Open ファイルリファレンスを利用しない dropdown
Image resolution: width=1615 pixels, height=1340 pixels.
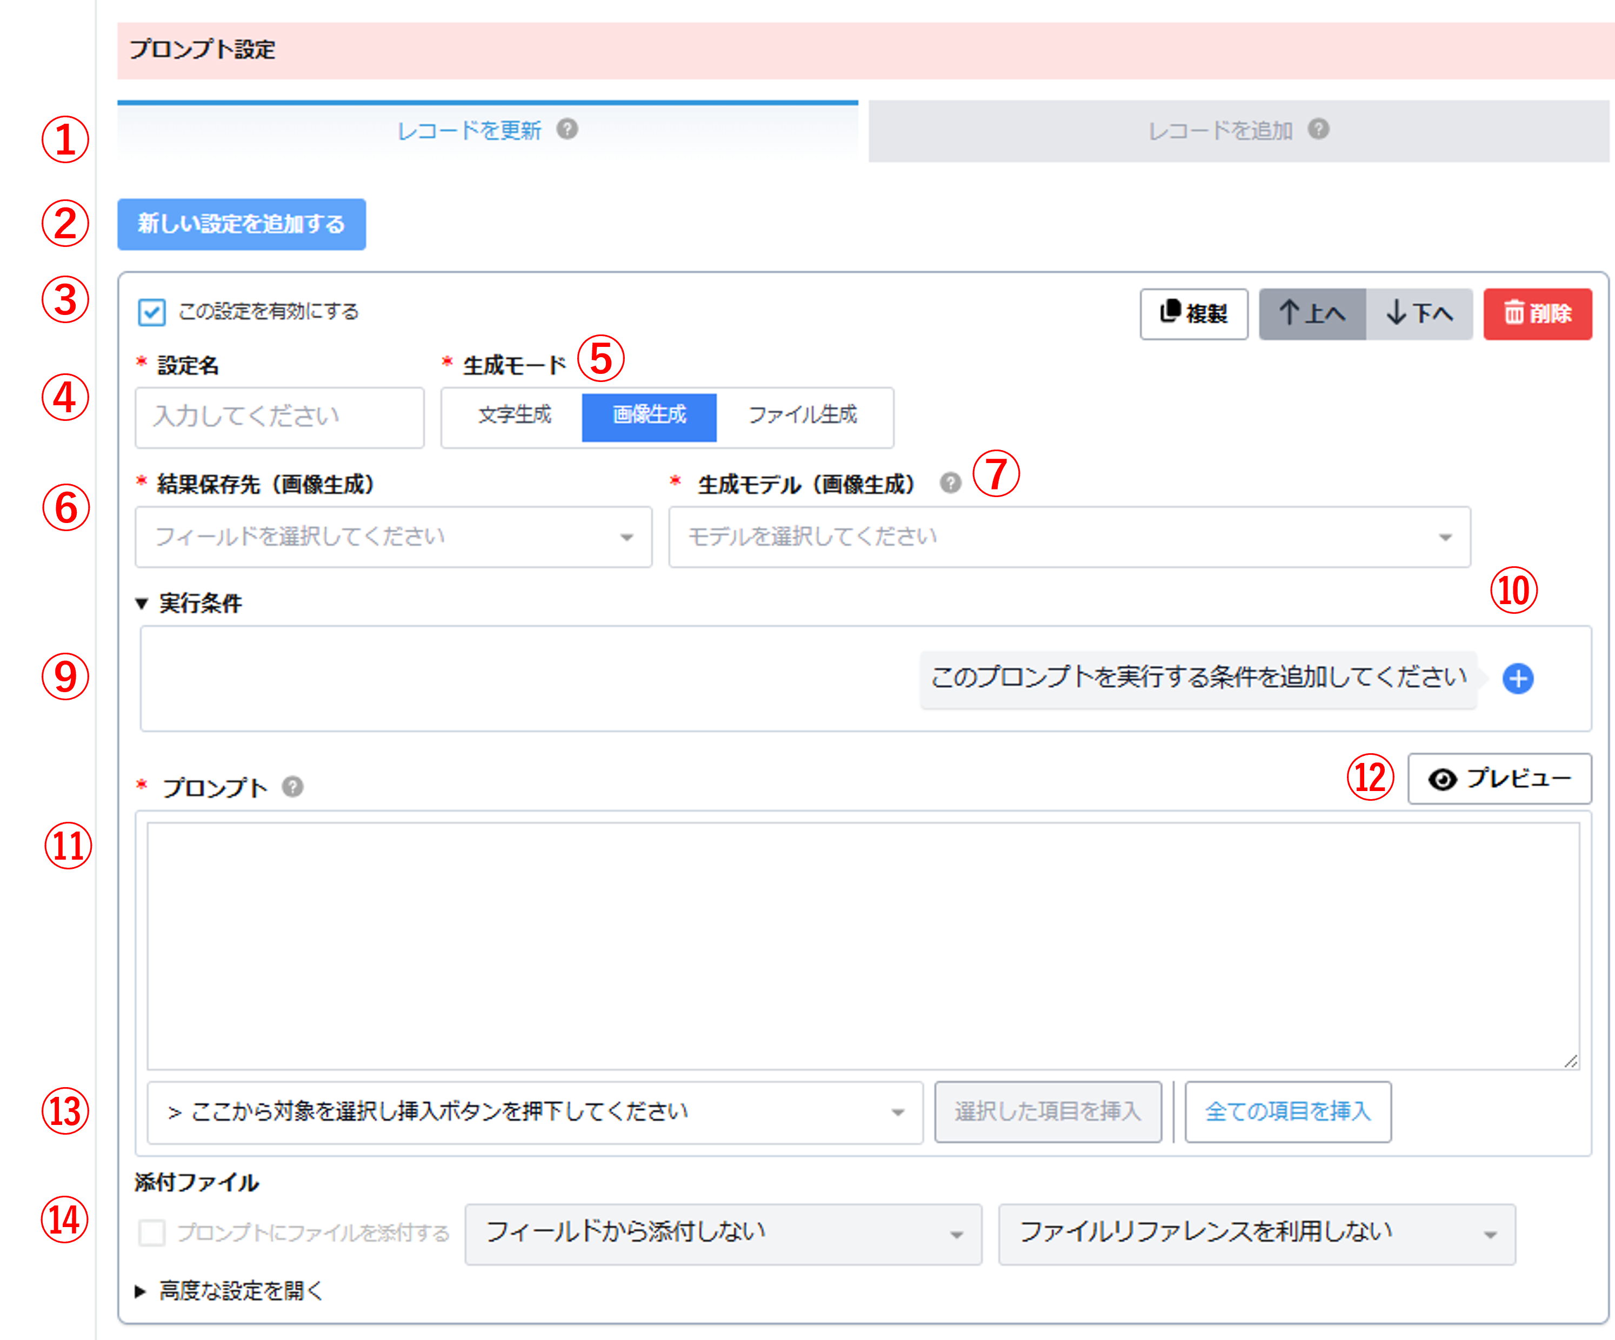click(x=1257, y=1234)
